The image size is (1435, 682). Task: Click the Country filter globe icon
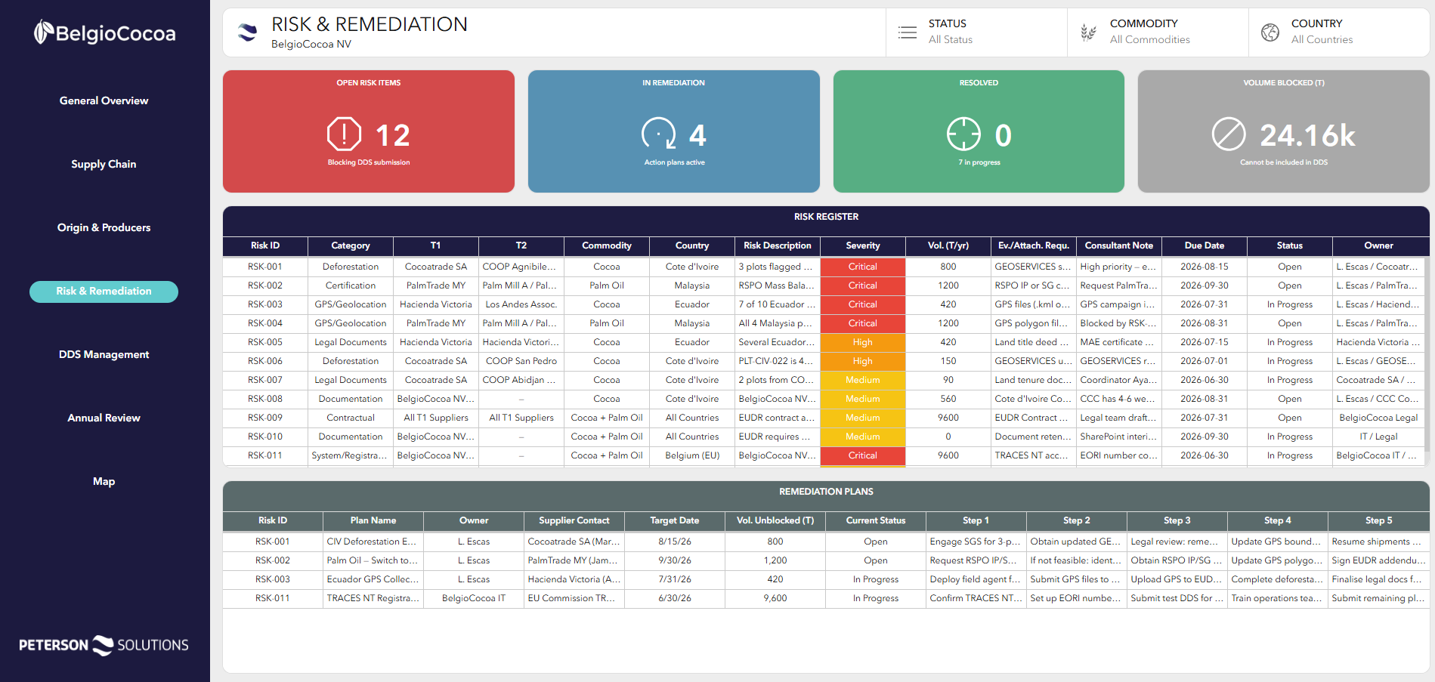(1270, 32)
